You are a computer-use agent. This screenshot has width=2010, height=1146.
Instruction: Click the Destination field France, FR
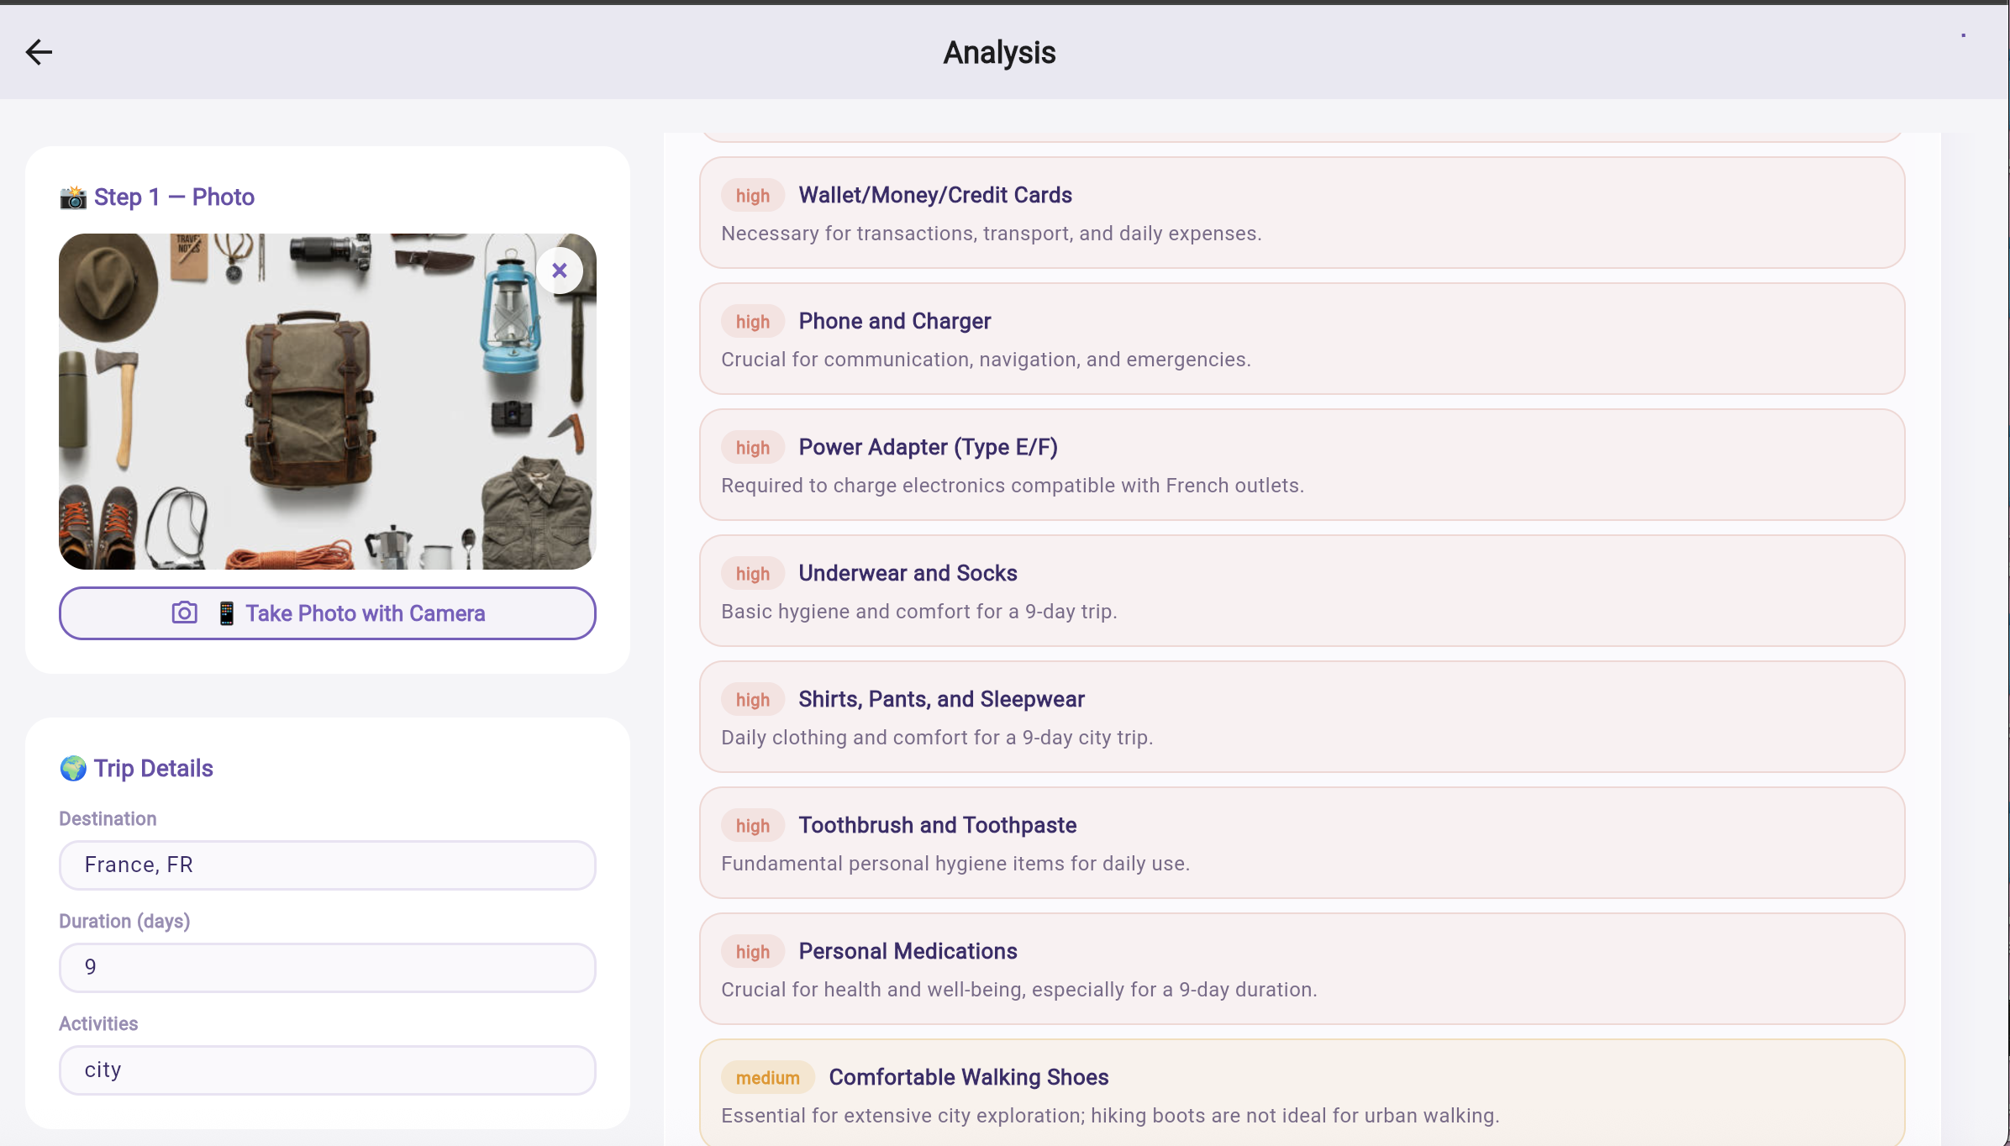[x=328, y=865]
